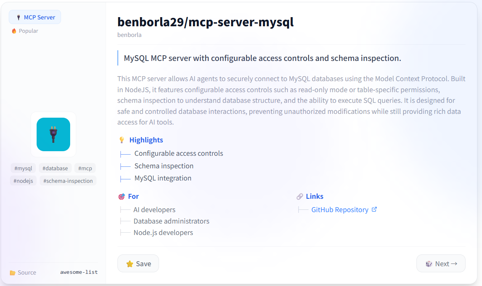This screenshot has height=286, width=482.
Task: Click the AI developers entry
Action: (154, 210)
